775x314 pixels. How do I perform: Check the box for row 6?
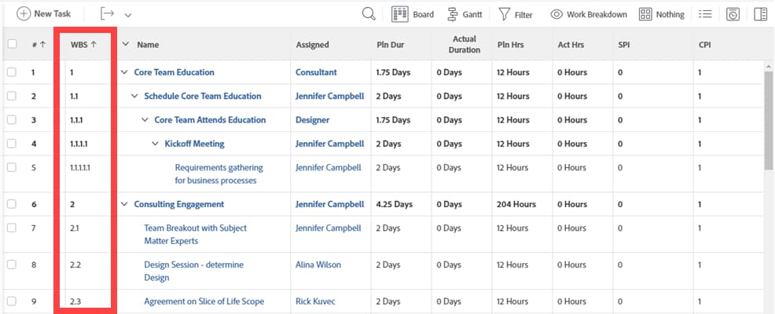[12, 204]
